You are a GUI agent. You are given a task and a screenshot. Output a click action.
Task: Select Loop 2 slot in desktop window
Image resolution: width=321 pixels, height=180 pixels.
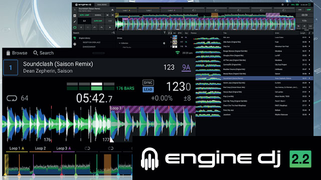tap(149, 10)
